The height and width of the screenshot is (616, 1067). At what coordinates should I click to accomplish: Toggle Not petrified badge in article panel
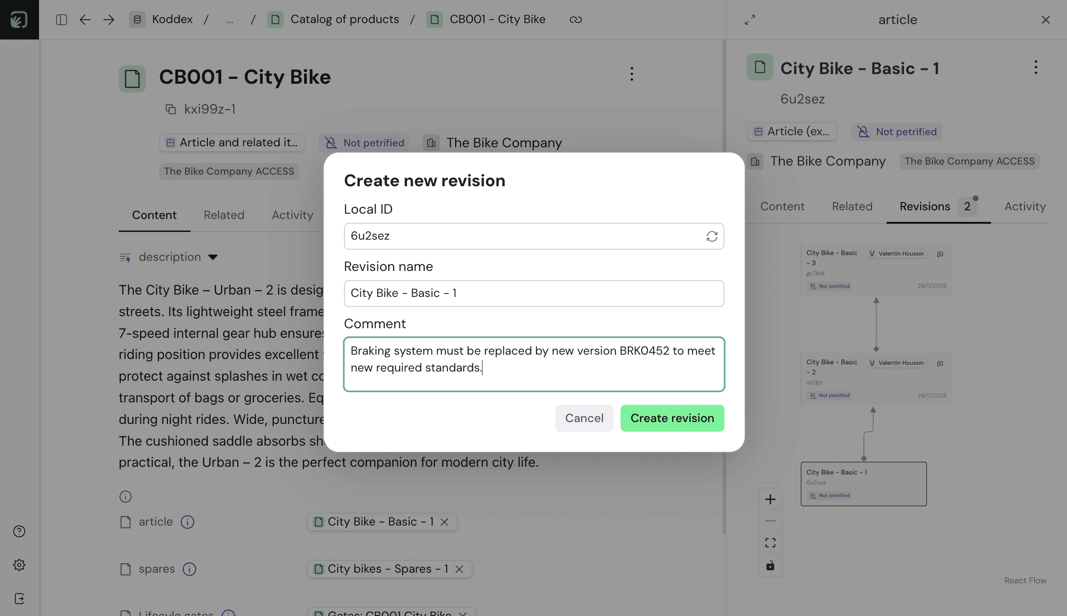coord(897,132)
